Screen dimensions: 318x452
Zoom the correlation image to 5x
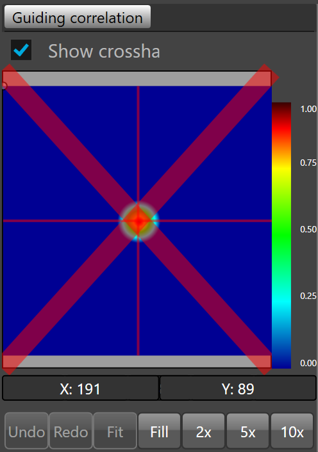[x=248, y=431]
